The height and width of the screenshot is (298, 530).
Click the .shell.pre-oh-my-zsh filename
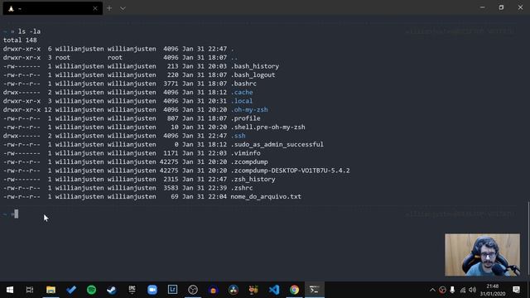267,127
